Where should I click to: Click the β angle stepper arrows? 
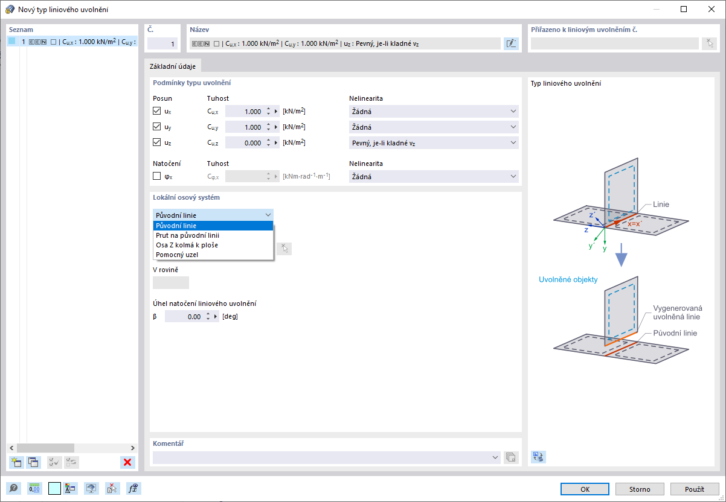[x=208, y=316]
